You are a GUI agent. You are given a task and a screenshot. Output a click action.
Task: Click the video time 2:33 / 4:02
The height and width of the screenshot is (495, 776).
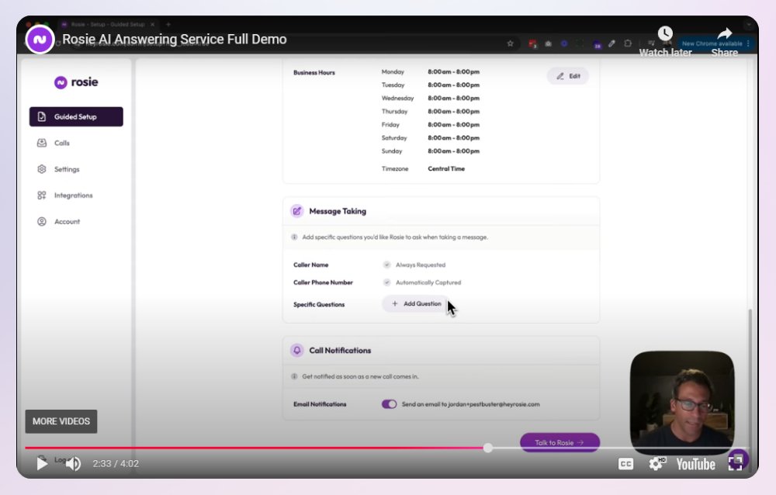116,464
